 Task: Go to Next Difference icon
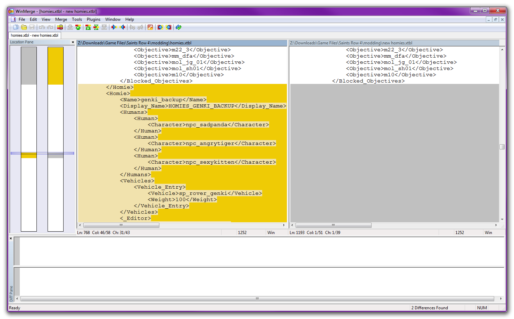(70, 27)
